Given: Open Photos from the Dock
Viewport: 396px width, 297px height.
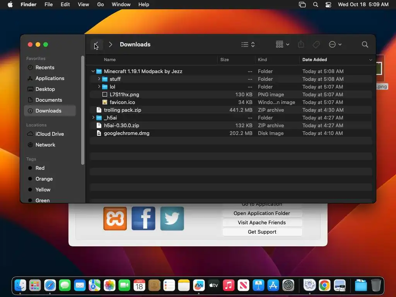Looking at the screenshot, I should click(109, 285).
